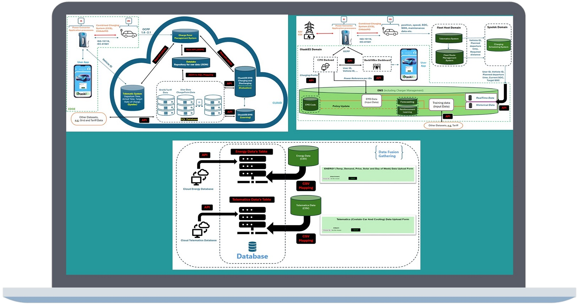Click the JSON to SQL Mapping label
Image resolution: width=579 pixels, height=305 pixels.
pyautogui.click(x=200, y=75)
